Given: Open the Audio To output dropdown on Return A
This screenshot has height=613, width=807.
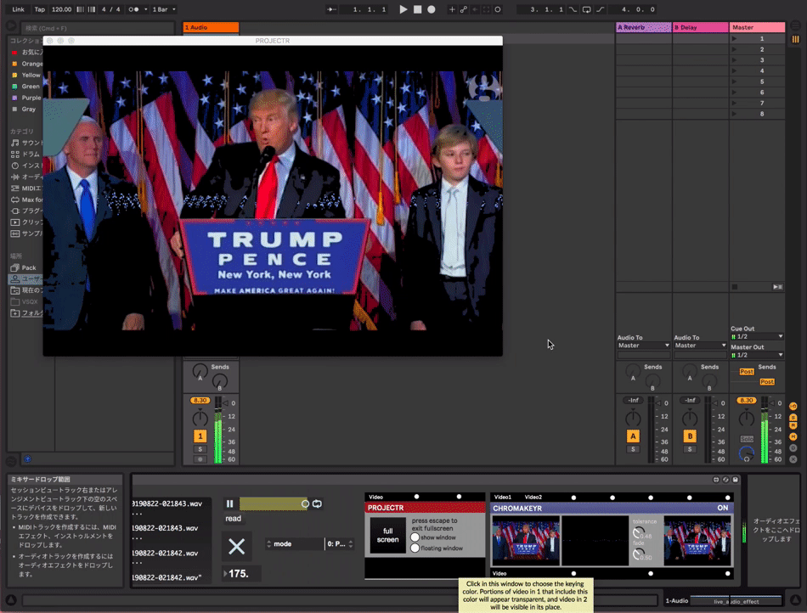Looking at the screenshot, I should (x=643, y=346).
